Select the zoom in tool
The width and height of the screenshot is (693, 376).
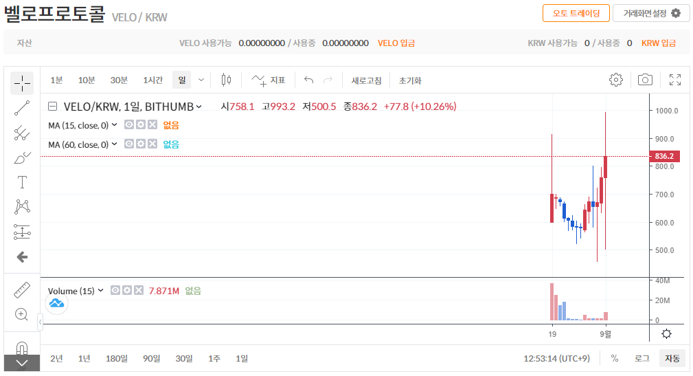tap(22, 315)
